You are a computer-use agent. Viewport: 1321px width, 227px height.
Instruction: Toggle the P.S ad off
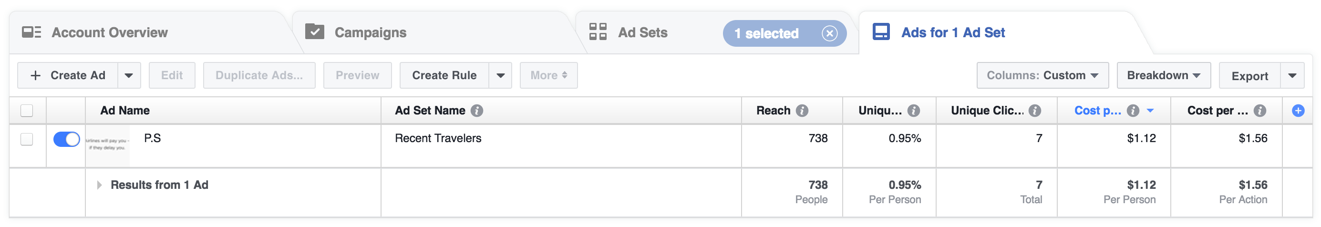67,139
